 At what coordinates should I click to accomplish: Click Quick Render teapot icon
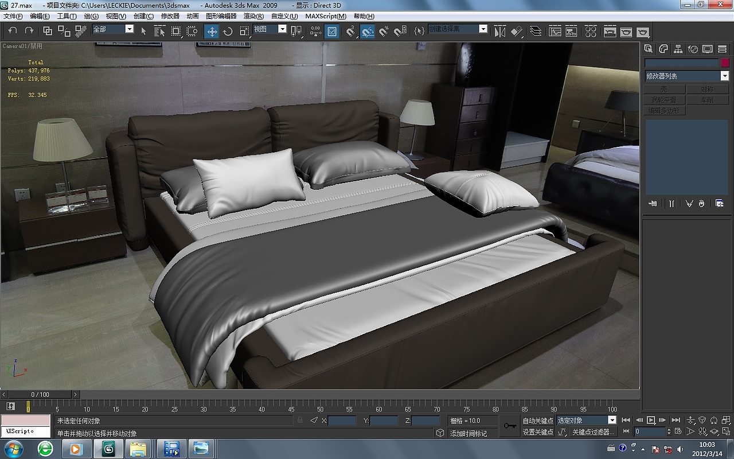(x=643, y=31)
